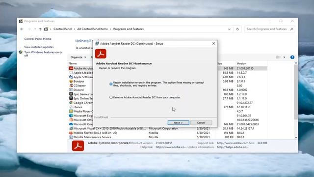This screenshot has height=177, width=314.
Task: Select the Discord program entry
Action: tap(77, 90)
